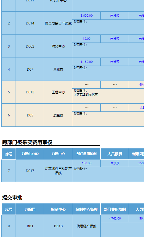Click 未涉及 in the 功率器件与驱动产品线 row

click(115, 163)
